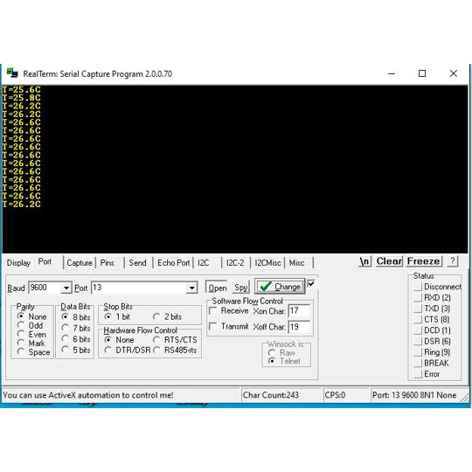Select 1 bit stop bits

117,316
